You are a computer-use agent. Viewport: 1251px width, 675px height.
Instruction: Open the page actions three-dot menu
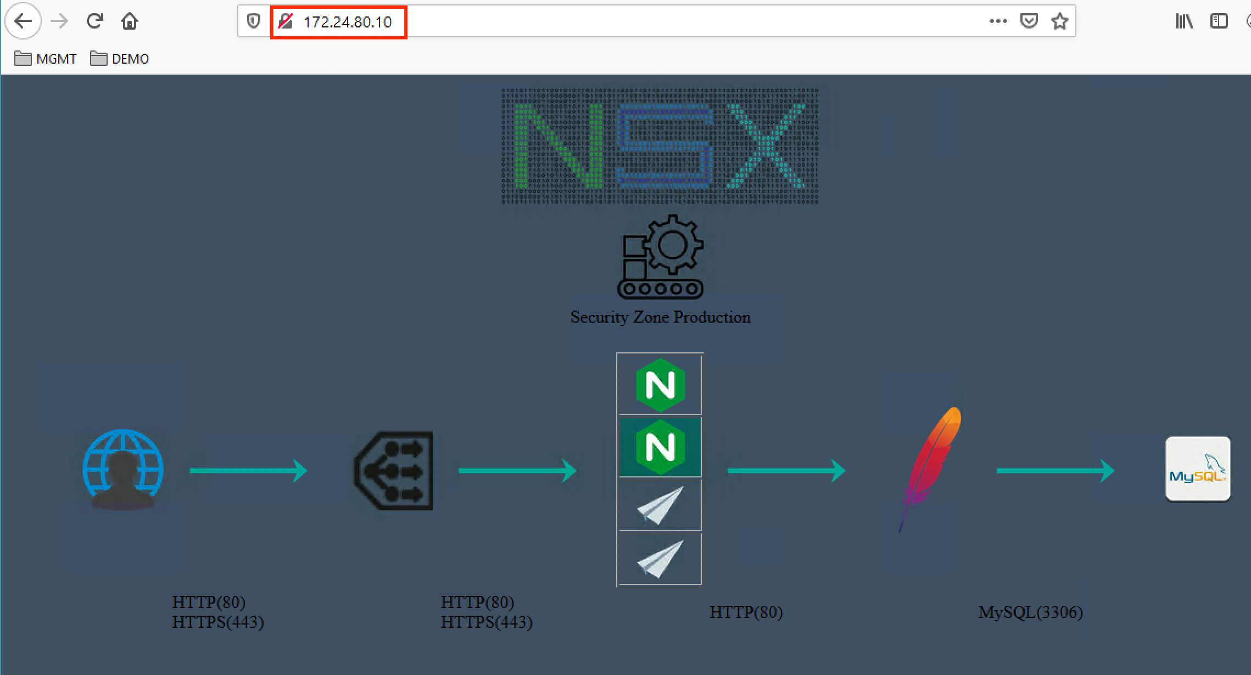tap(998, 21)
